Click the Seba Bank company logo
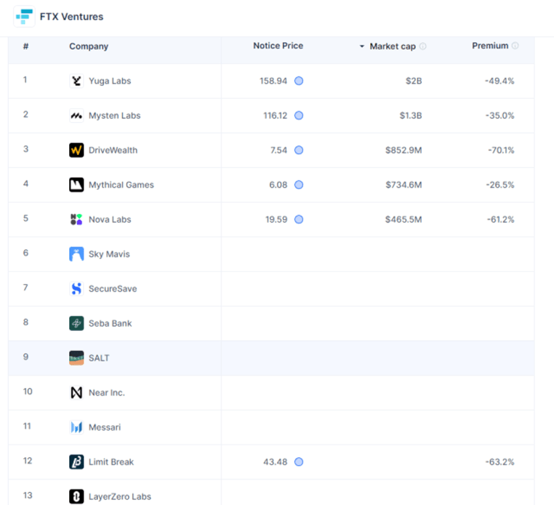This screenshot has width=554, height=505. point(76,323)
